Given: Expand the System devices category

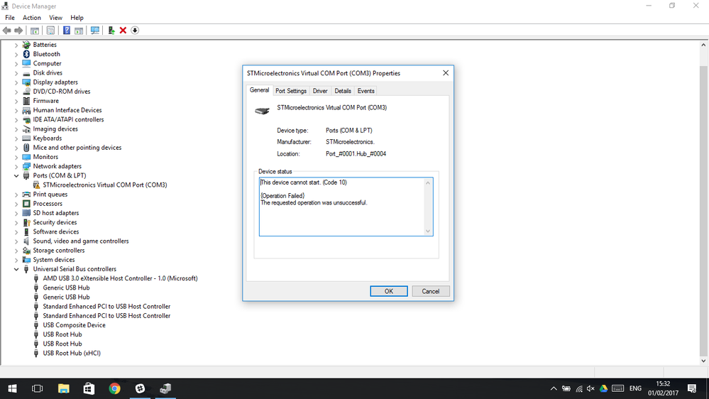Looking at the screenshot, I should [16, 260].
